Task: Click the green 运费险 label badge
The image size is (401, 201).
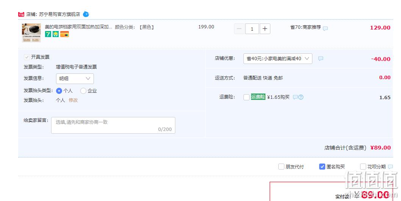Action: point(258,97)
